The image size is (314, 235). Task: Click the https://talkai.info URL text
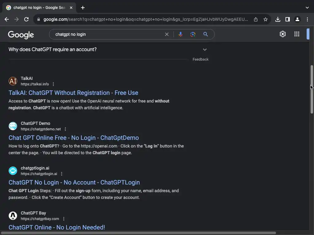coord(35,84)
